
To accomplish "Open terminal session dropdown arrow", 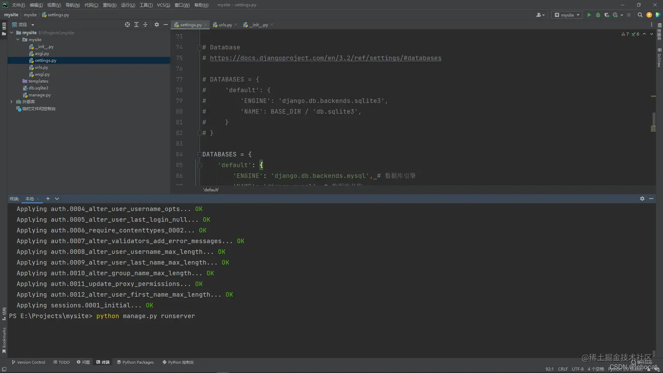I will [57, 199].
